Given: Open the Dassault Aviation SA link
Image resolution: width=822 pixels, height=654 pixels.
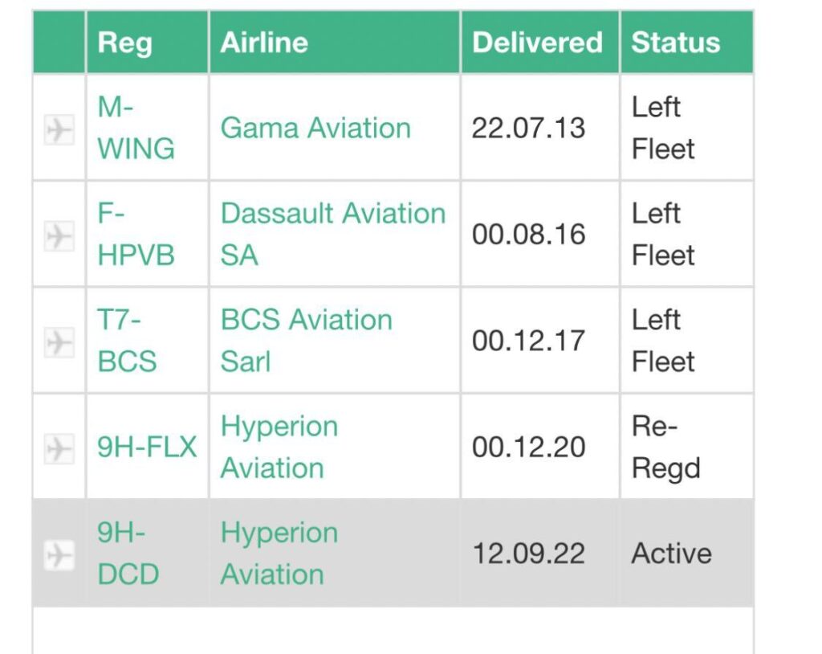Looking at the screenshot, I should tap(332, 235).
